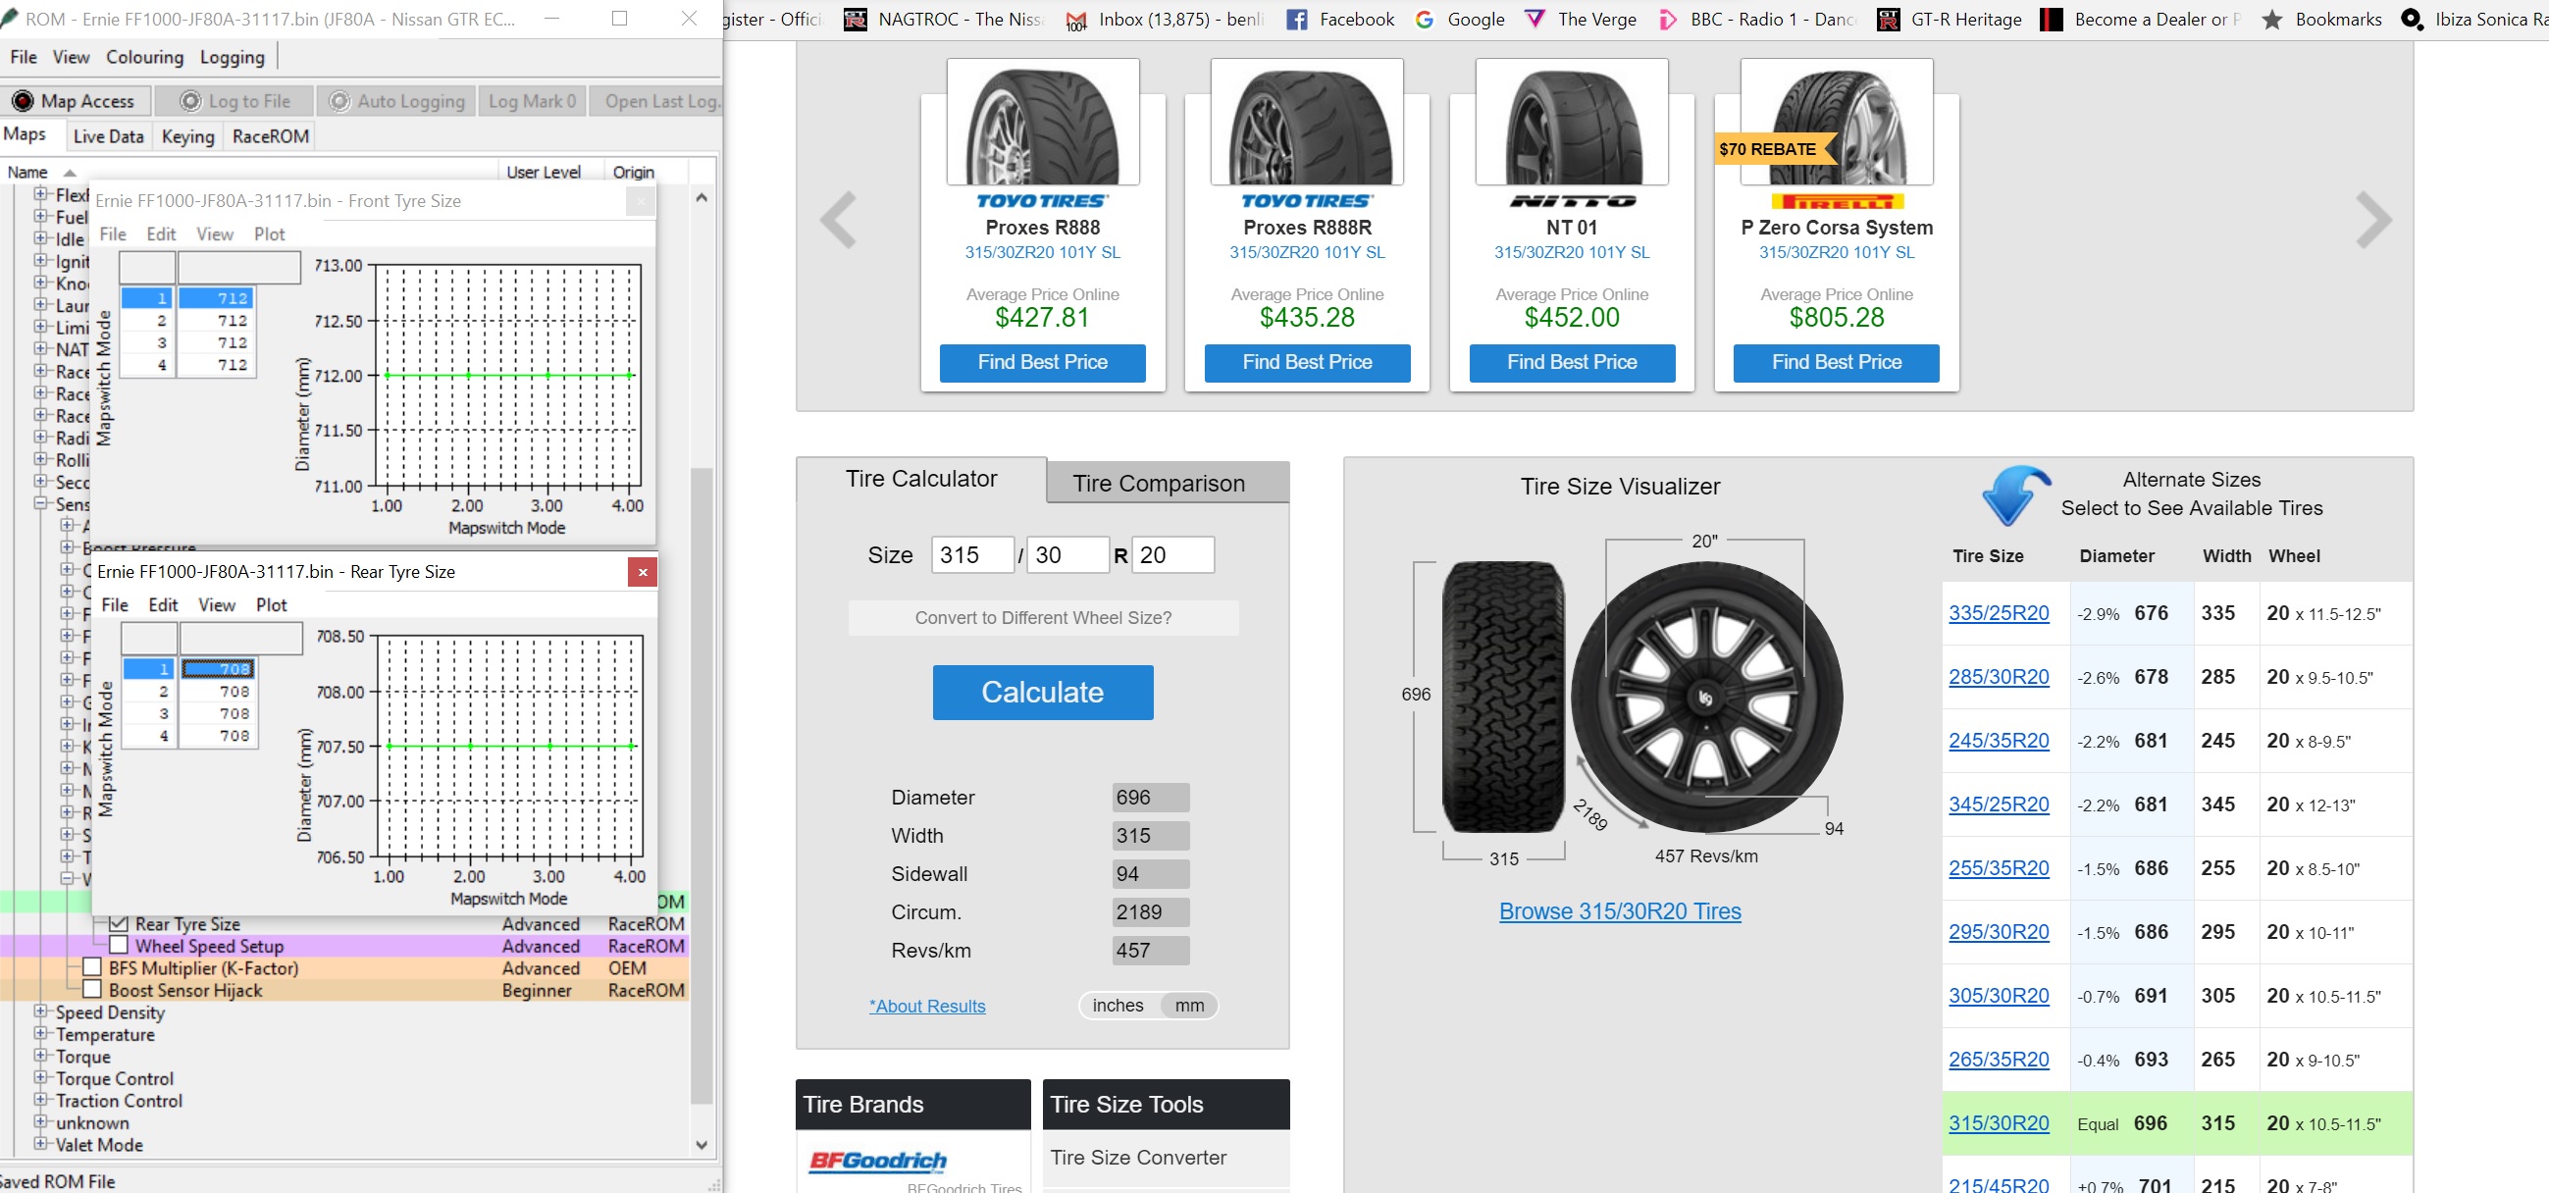The image size is (2549, 1193).
Task: Click previous arrow in tire carousel
Action: pyautogui.click(x=838, y=220)
